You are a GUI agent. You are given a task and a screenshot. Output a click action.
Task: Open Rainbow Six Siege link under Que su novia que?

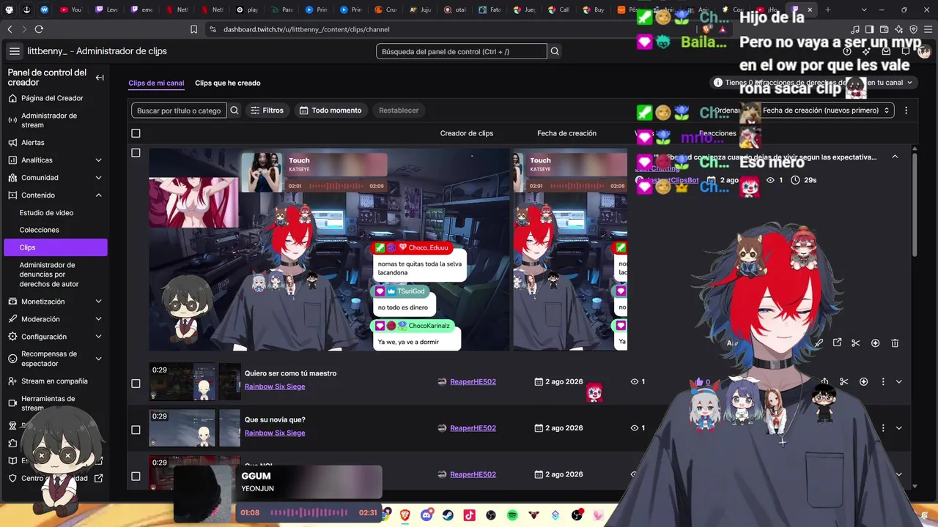click(x=275, y=433)
